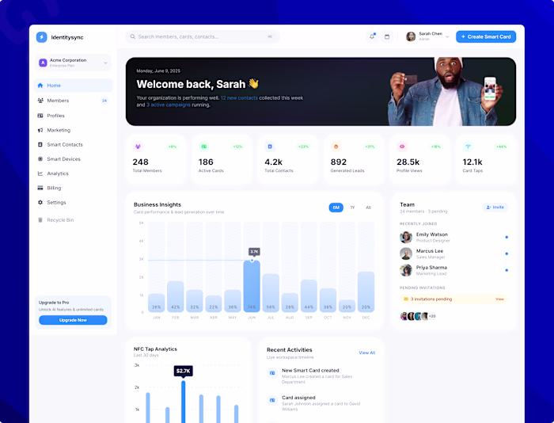
Task: Open the Members menu item
Action: (x=73, y=101)
